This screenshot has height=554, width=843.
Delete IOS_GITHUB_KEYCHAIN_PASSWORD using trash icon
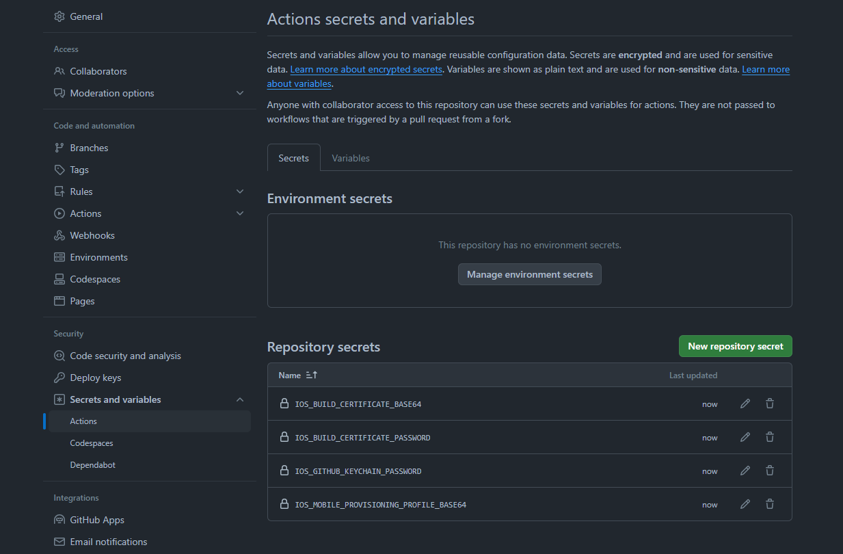[770, 471]
